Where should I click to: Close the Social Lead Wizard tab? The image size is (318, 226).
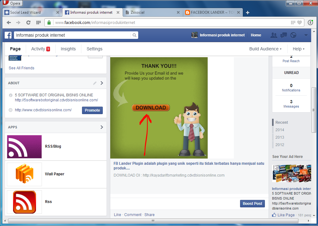pos(58,12)
